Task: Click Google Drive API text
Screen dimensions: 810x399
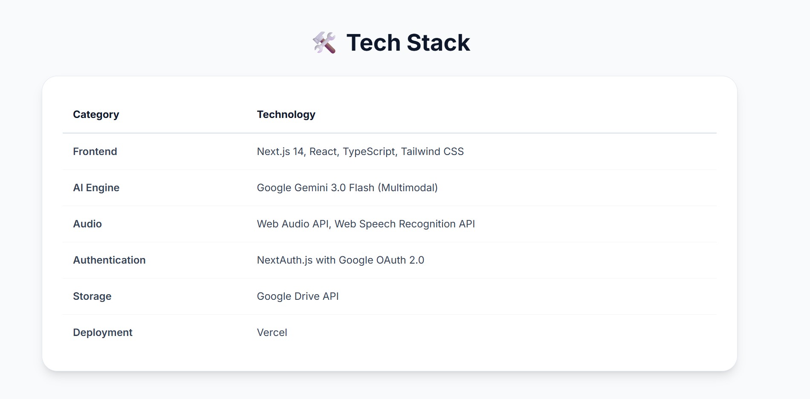Action: coord(298,296)
